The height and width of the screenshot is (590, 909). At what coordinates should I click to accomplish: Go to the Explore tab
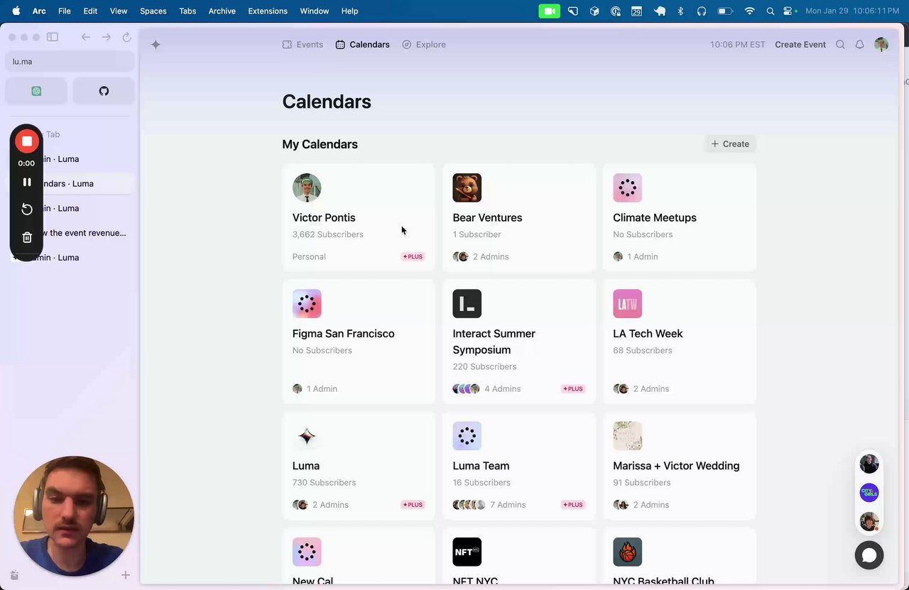coord(424,44)
